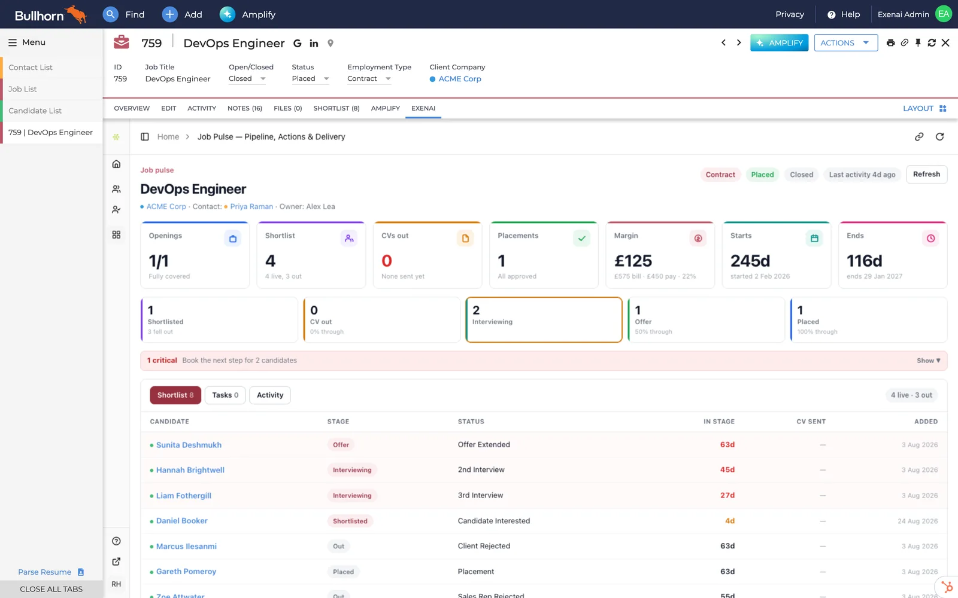This screenshot has width=958, height=598.
Task: Toggle the Exenai sidebar panel icon
Action: pos(145,137)
